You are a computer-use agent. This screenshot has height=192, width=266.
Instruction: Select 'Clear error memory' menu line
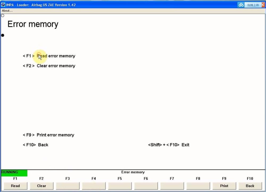[49, 66]
